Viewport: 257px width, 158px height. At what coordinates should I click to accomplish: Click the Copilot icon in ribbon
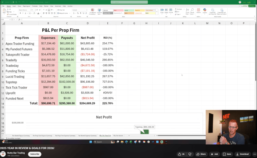tap(205, 10)
